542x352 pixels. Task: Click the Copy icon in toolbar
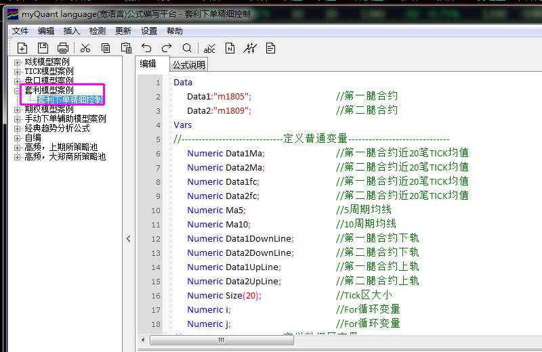point(106,47)
